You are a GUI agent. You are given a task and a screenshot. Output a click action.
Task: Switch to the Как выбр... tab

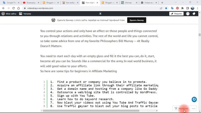[x=70, y=3]
